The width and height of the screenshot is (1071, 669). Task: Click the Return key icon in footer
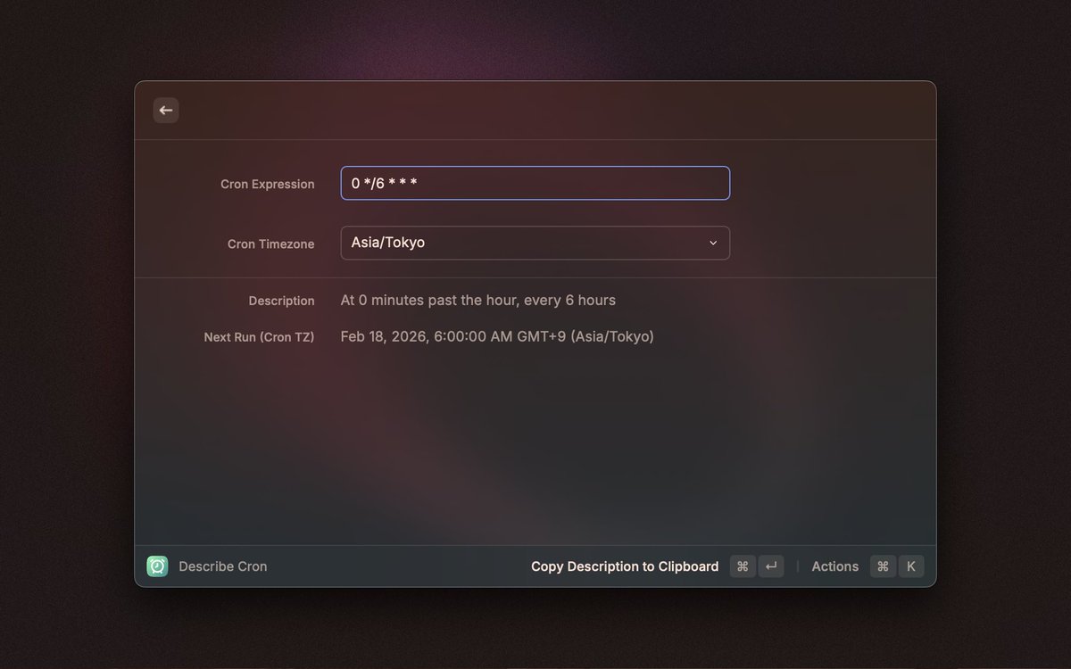(771, 566)
